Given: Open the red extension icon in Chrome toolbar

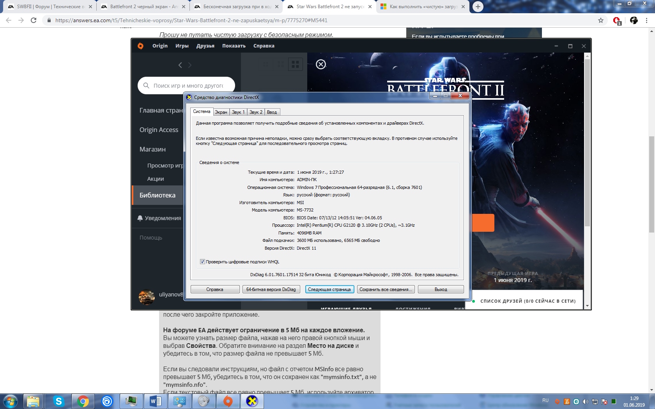Looking at the screenshot, I should pyautogui.click(x=617, y=21).
